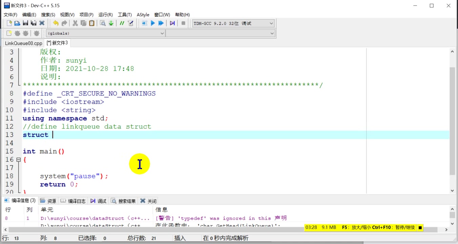
Task: Click 关闭 to close the report panel
Action: (x=148, y=201)
